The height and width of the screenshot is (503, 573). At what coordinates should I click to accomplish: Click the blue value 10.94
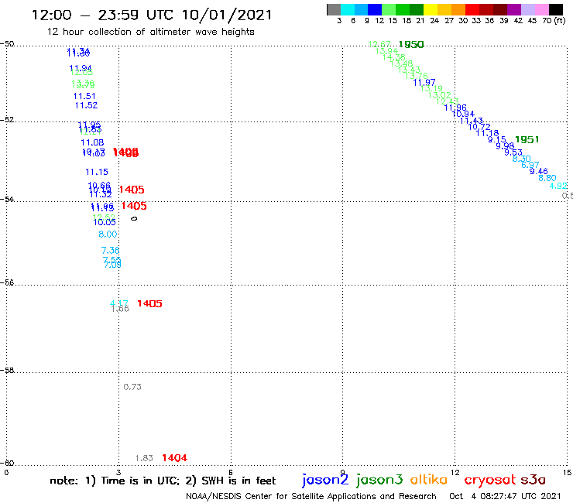click(463, 114)
